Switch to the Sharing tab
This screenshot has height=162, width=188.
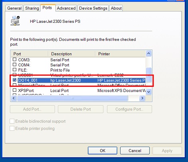tap(32, 8)
